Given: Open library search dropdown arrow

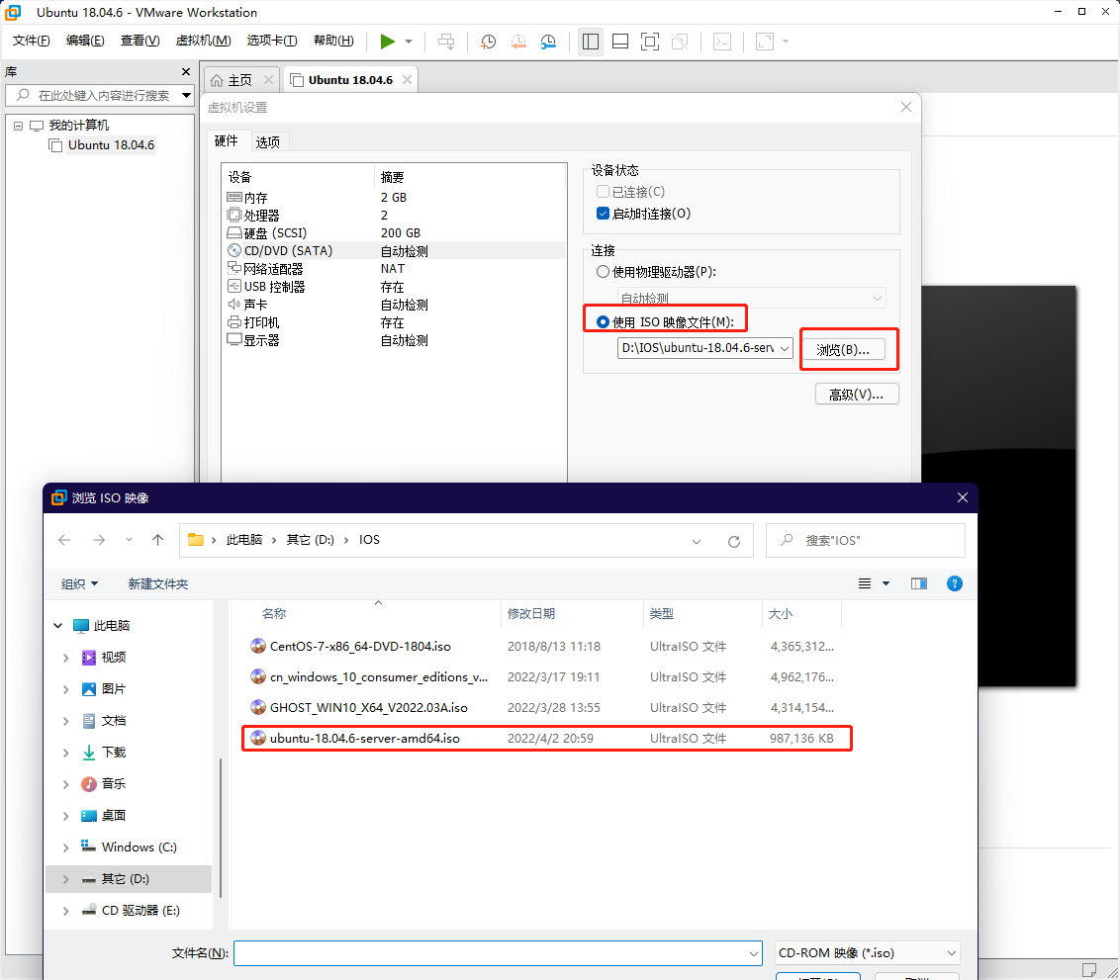Looking at the screenshot, I should pos(186,95).
